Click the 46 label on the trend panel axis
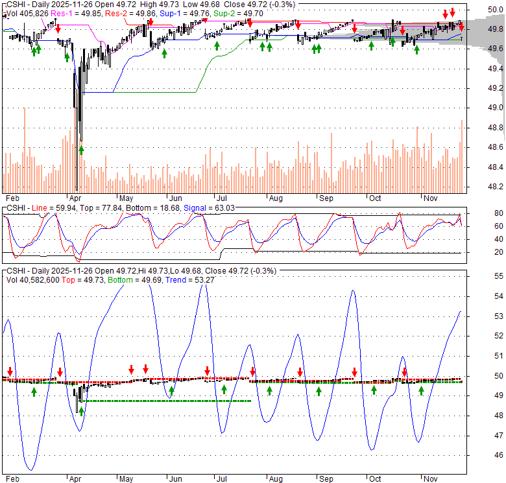 [x=499, y=455]
